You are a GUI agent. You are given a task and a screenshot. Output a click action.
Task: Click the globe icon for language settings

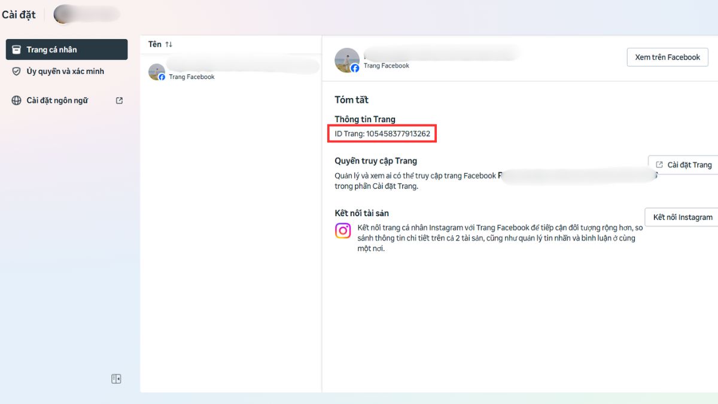pyautogui.click(x=17, y=101)
